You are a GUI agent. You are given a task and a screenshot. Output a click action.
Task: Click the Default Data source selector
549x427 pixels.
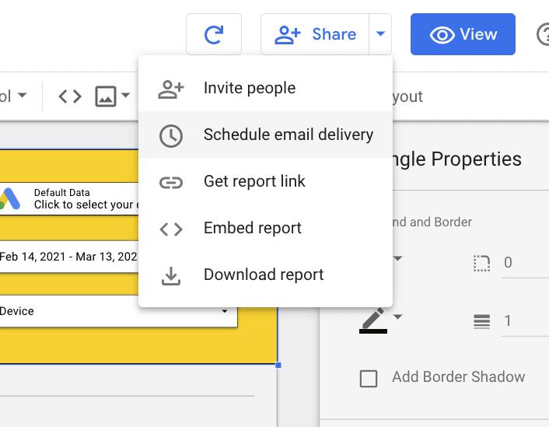click(x=69, y=199)
